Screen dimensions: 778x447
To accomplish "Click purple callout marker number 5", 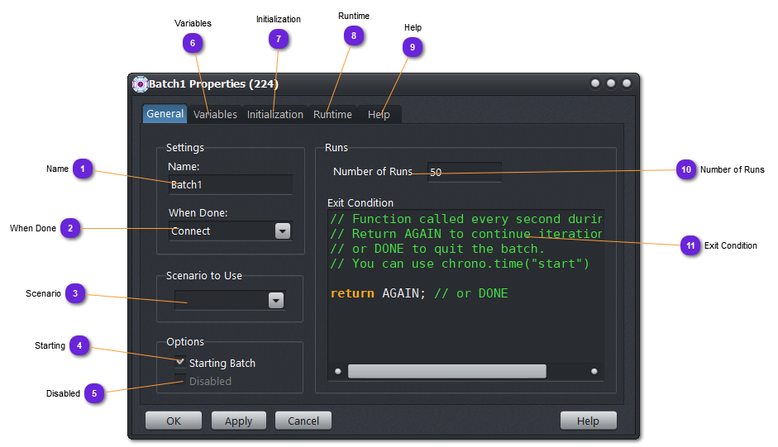I will click(x=94, y=393).
